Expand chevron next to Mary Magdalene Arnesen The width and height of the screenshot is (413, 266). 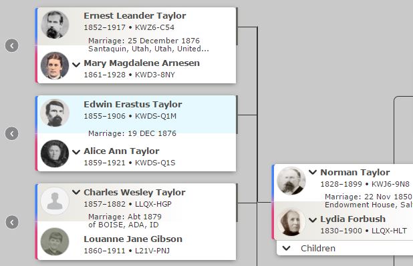(x=76, y=65)
